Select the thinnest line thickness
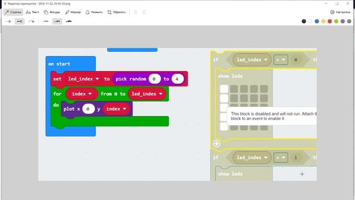The image size is (355, 200). (45, 21)
